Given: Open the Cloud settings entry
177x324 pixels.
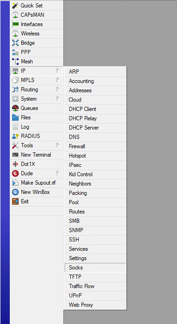Looking at the screenshot, I should (x=95, y=100).
